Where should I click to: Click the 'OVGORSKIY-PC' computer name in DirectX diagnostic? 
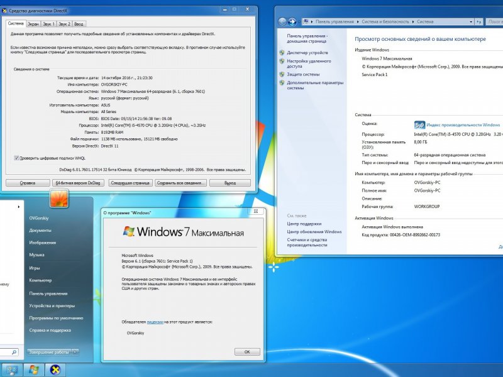pos(114,85)
